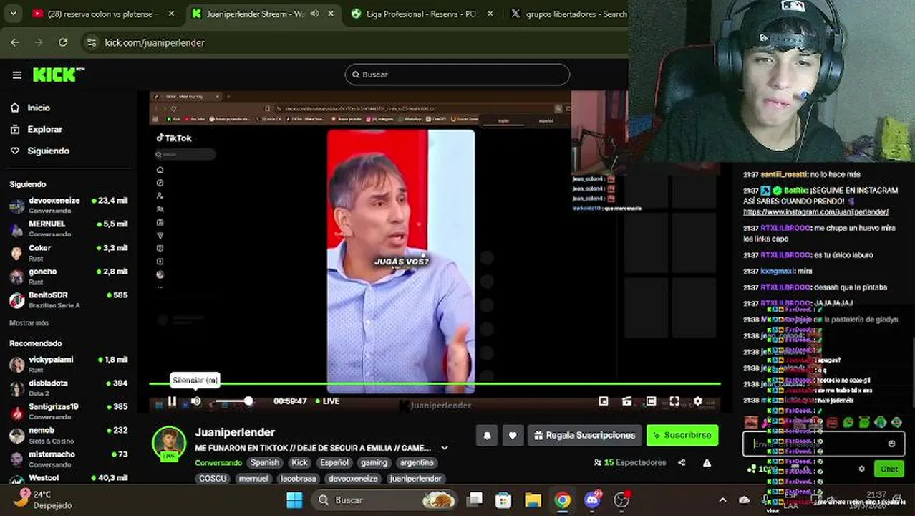Open emoji picker in chat input
Viewport: 915px width, 516px height.
(891, 444)
